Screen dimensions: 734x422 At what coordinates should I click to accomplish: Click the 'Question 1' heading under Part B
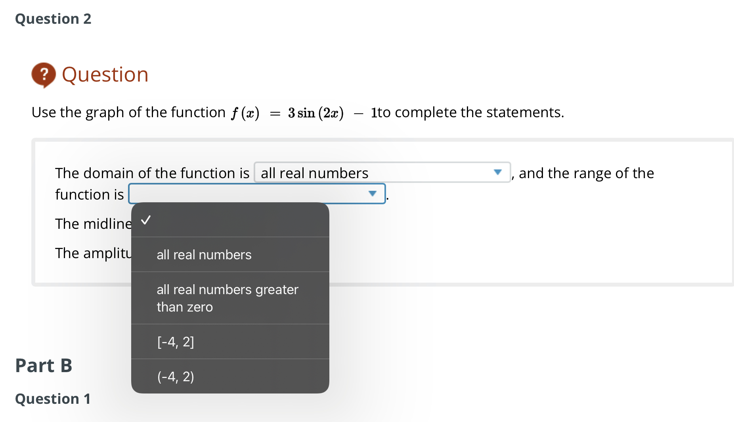pos(52,399)
